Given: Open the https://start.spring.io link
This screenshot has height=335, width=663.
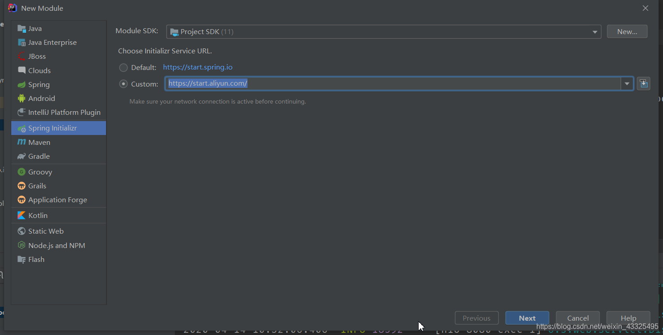Looking at the screenshot, I should 198,67.
